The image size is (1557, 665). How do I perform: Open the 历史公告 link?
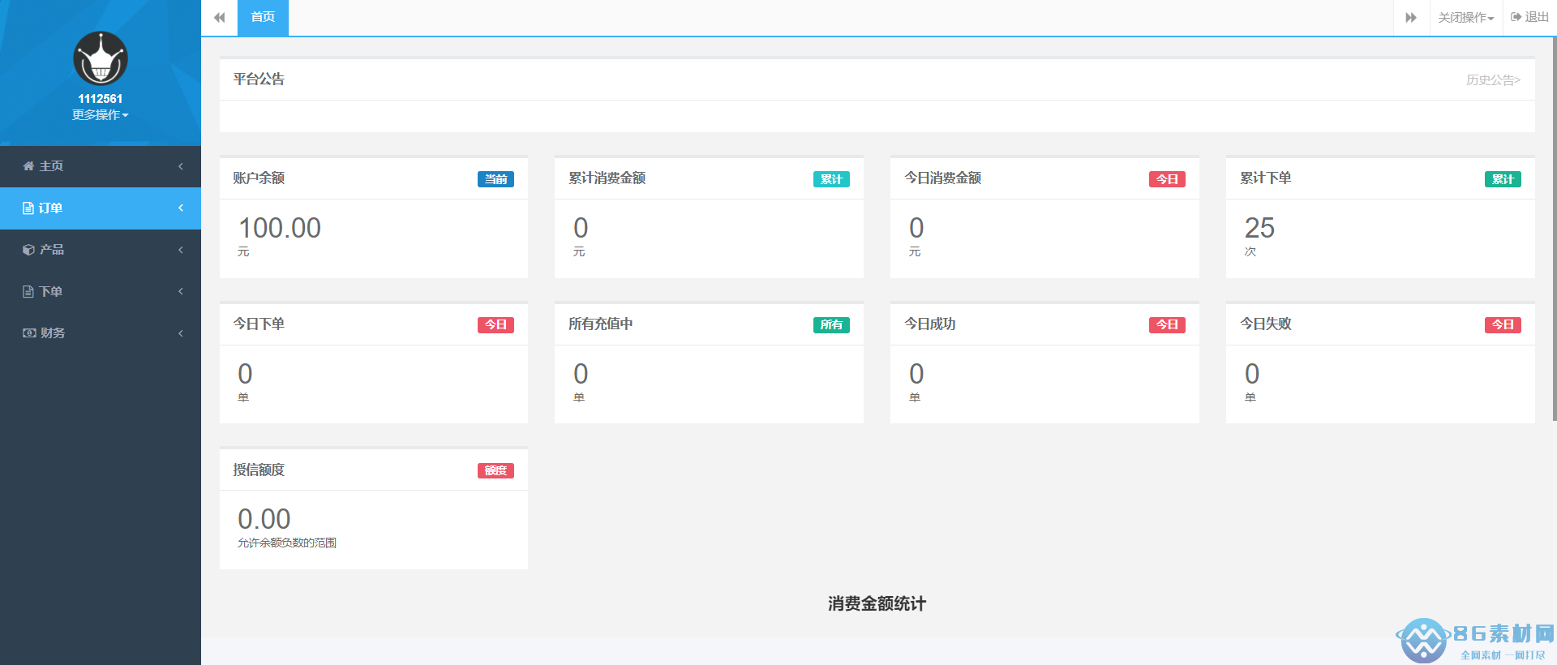click(x=1492, y=80)
